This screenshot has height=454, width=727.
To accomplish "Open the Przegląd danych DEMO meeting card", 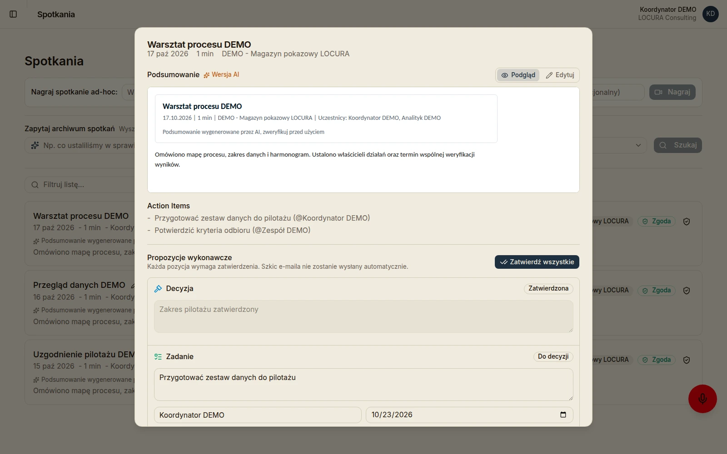I will (80, 303).
